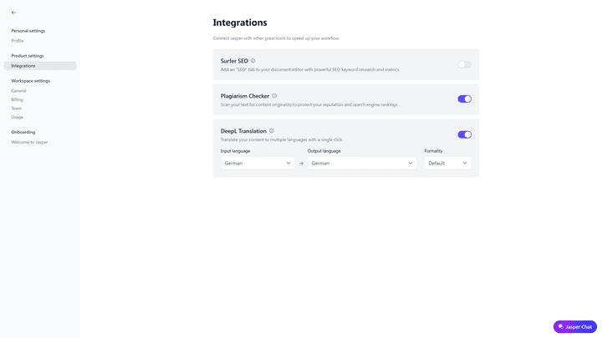The image size is (602, 338).
Task: Open the Formality dropdown
Action: point(447,164)
